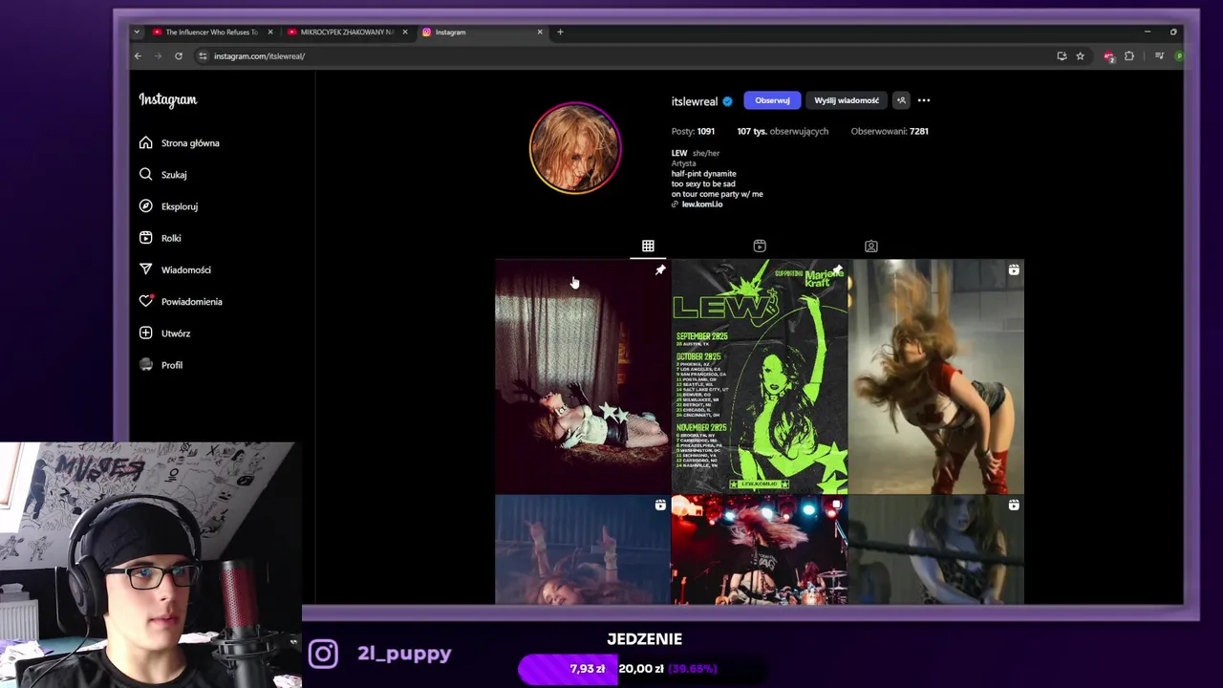This screenshot has height=688, width=1223.
Task: Open second-row reel with raised hands
Action: (583, 549)
